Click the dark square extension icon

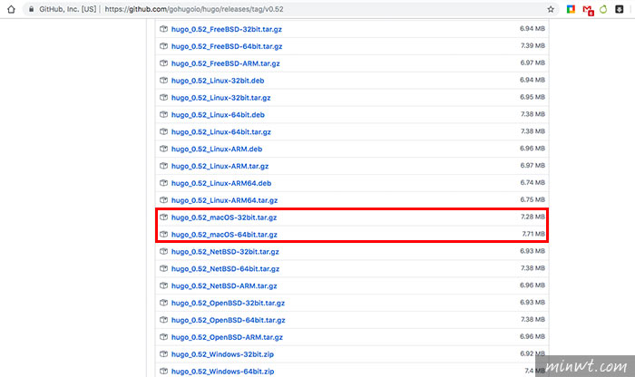coord(620,9)
